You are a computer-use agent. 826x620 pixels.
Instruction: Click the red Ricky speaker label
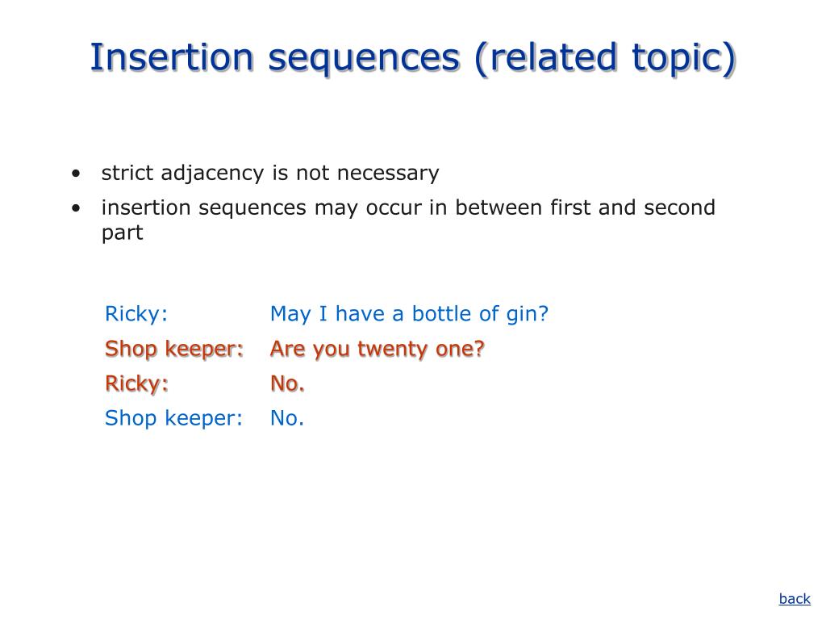[136, 383]
